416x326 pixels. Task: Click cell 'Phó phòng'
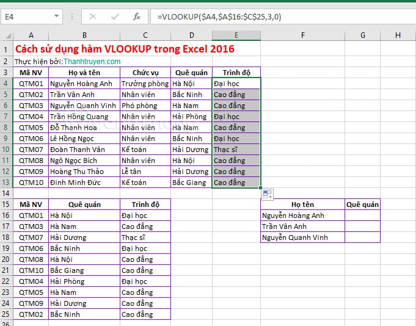[145, 106]
